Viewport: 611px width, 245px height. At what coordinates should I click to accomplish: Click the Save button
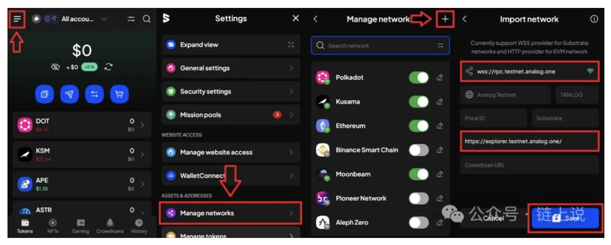[565, 218]
